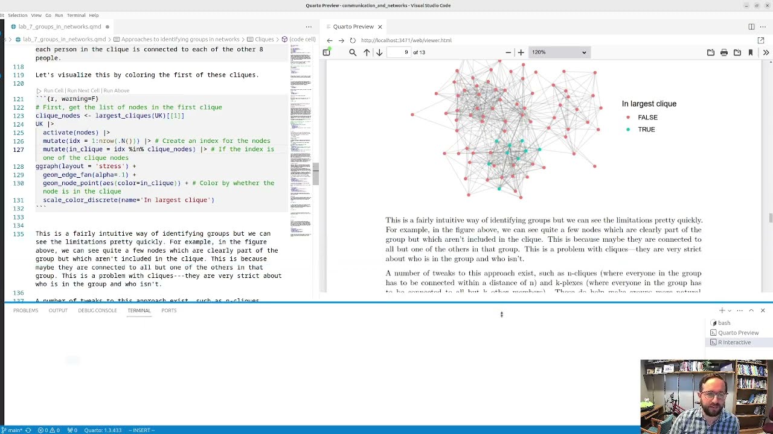Go to next PDF page arrow
773x434 pixels.
[x=379, y=52]
